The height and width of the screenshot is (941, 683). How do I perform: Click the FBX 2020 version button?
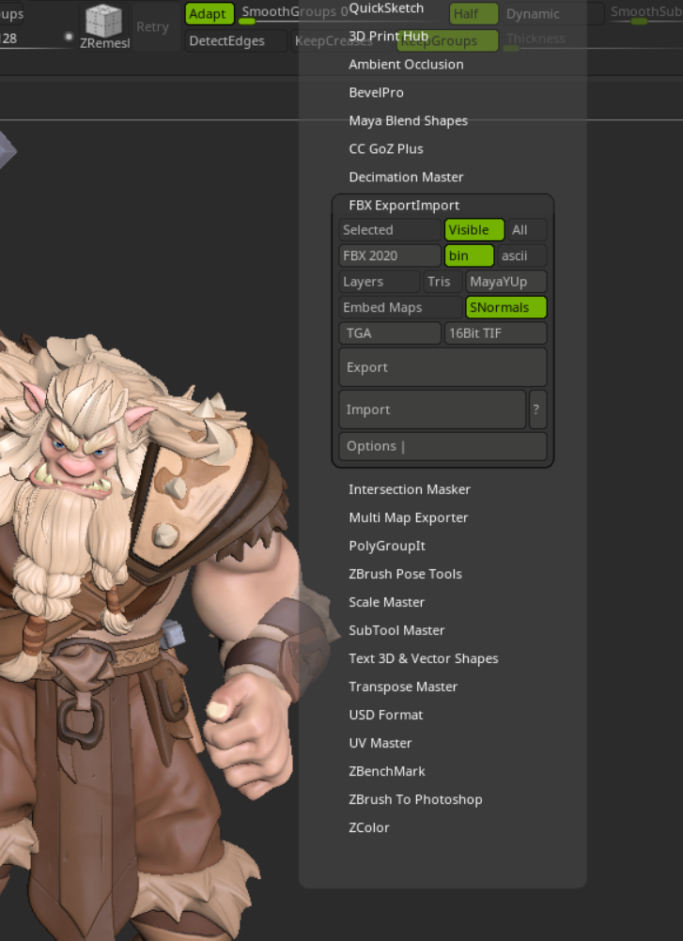pyautogui.click(x=390, y=255)
